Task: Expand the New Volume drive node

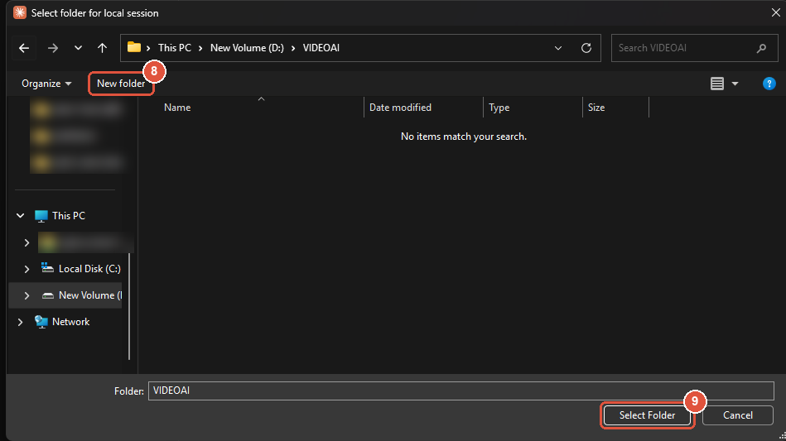Action: pos(27,295)
